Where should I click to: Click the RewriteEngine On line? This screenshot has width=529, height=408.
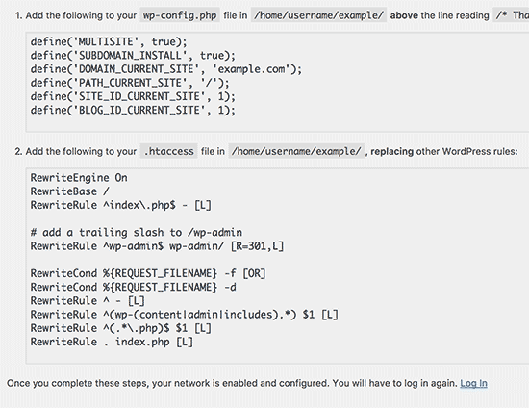79,178
